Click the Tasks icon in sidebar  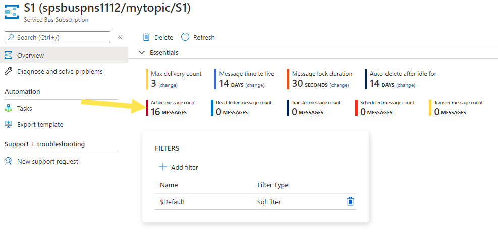pos(8,108)
